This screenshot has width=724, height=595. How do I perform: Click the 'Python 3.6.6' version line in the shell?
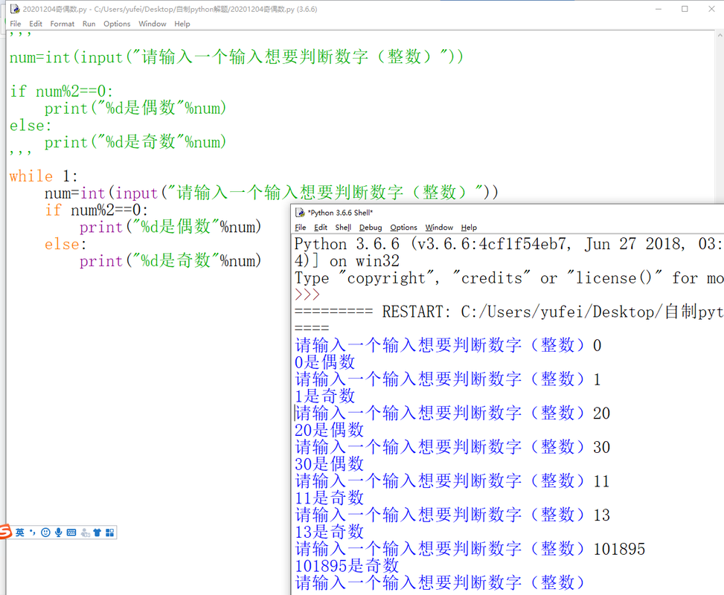508,244
